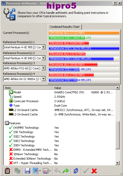Click the title bar help question button
Screen dimensions: 123x176
[x=115, y=3]
